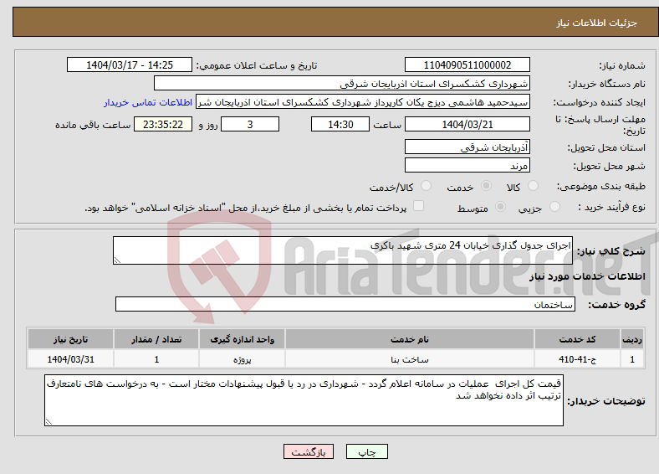Select the خدمت radio button
This screenshot has width=659, height=474.
tap(486, 186)
